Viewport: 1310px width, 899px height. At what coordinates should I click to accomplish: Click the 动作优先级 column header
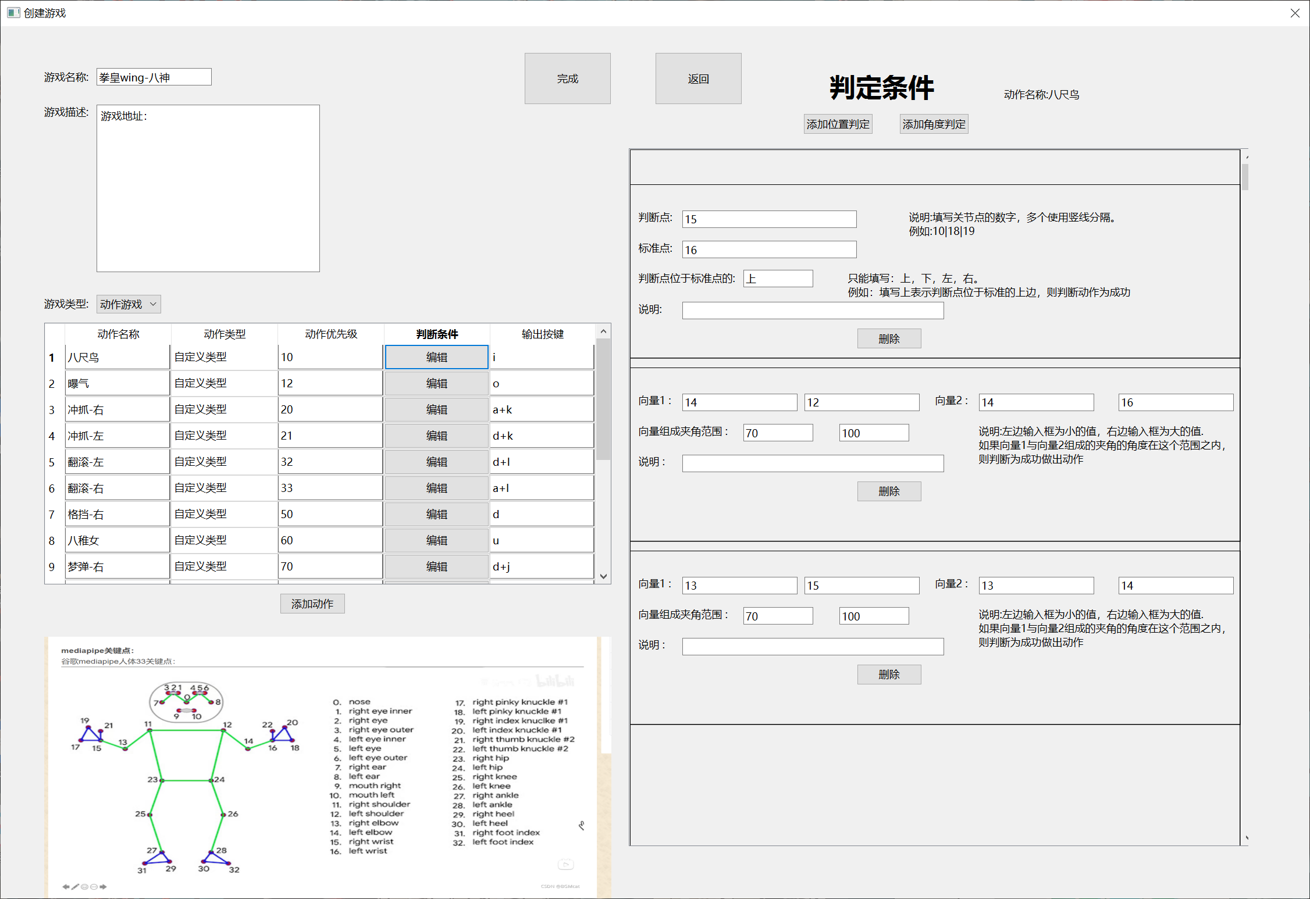(331, 334)
